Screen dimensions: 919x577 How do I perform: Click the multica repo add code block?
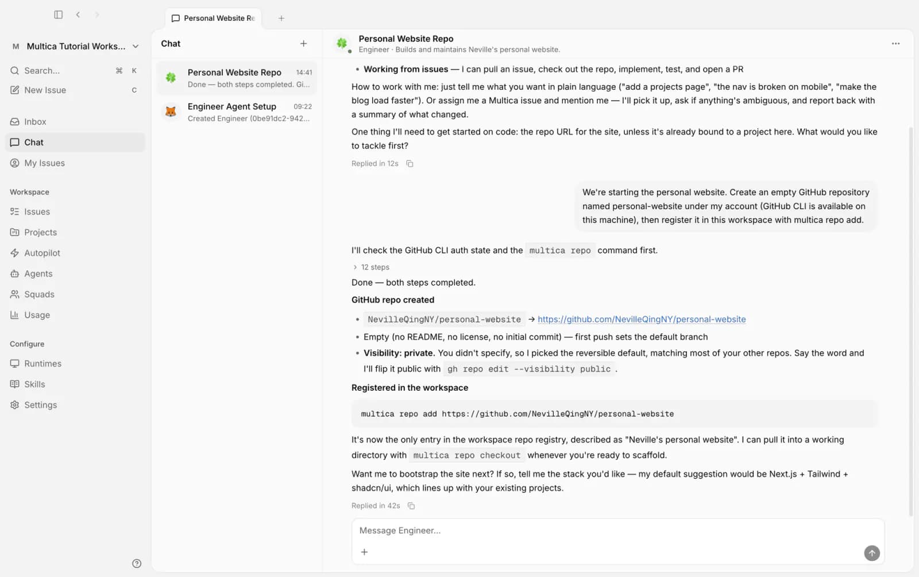coord(615,414)
